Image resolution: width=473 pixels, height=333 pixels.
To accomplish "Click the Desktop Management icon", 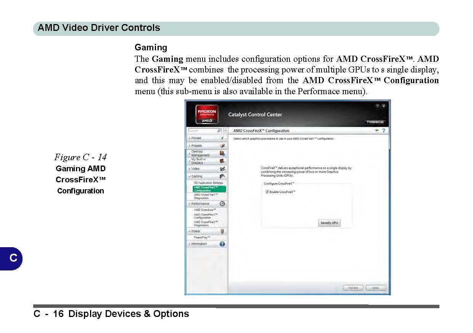I will tap(222, 153).
